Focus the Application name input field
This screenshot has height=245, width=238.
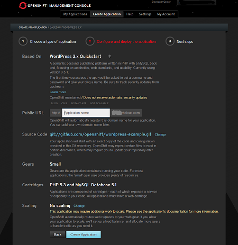click(x=86, y=113)
